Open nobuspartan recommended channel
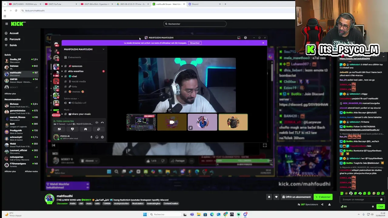 21,158
